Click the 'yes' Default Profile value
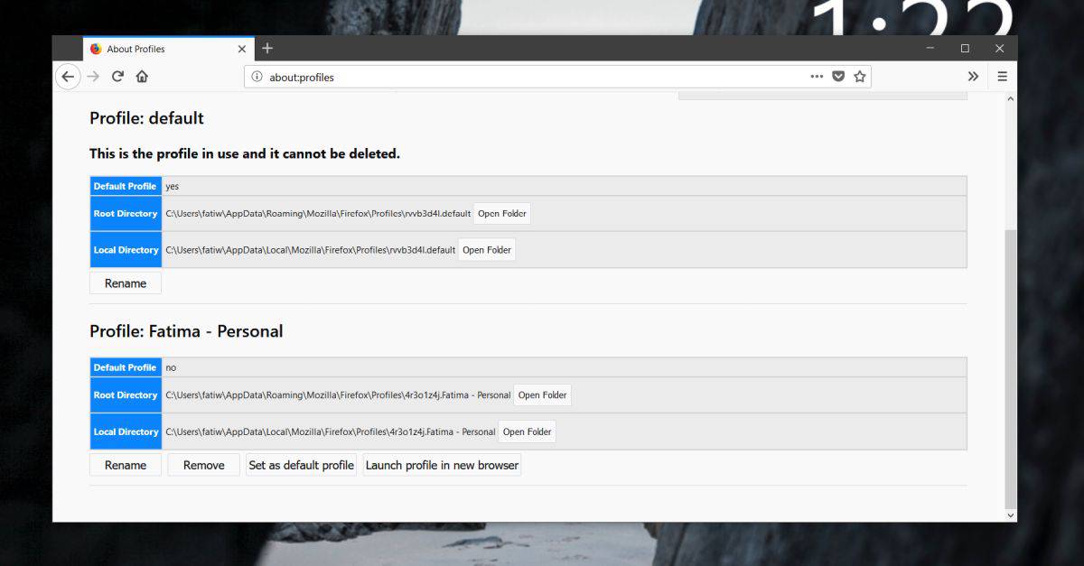The height and width of the screenshot is (566, 1084). pyautogui.click(x=173, y=186)
